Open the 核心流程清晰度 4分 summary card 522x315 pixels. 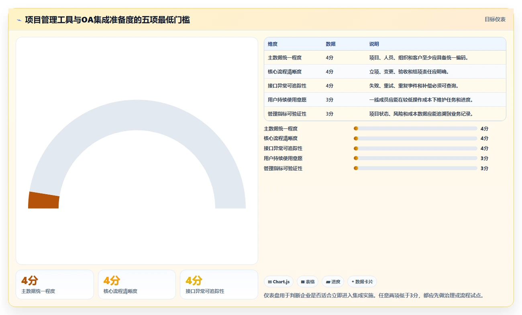pos(137,285)
